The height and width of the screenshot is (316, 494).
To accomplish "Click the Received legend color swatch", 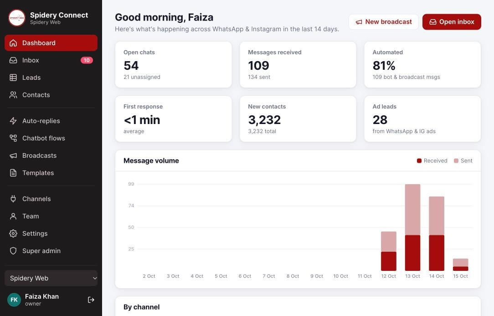I will (x=419, y=161).
